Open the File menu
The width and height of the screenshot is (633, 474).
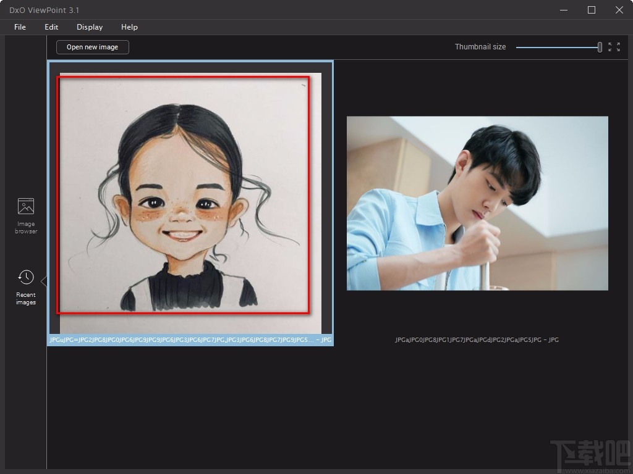[19, 27]
